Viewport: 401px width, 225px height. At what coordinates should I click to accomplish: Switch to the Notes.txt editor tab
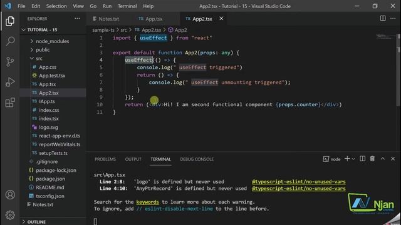(x=108, y=19)
